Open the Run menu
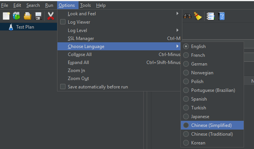Image resolution: width=254 pixels, height=149 pixels. tap(49, 5)
